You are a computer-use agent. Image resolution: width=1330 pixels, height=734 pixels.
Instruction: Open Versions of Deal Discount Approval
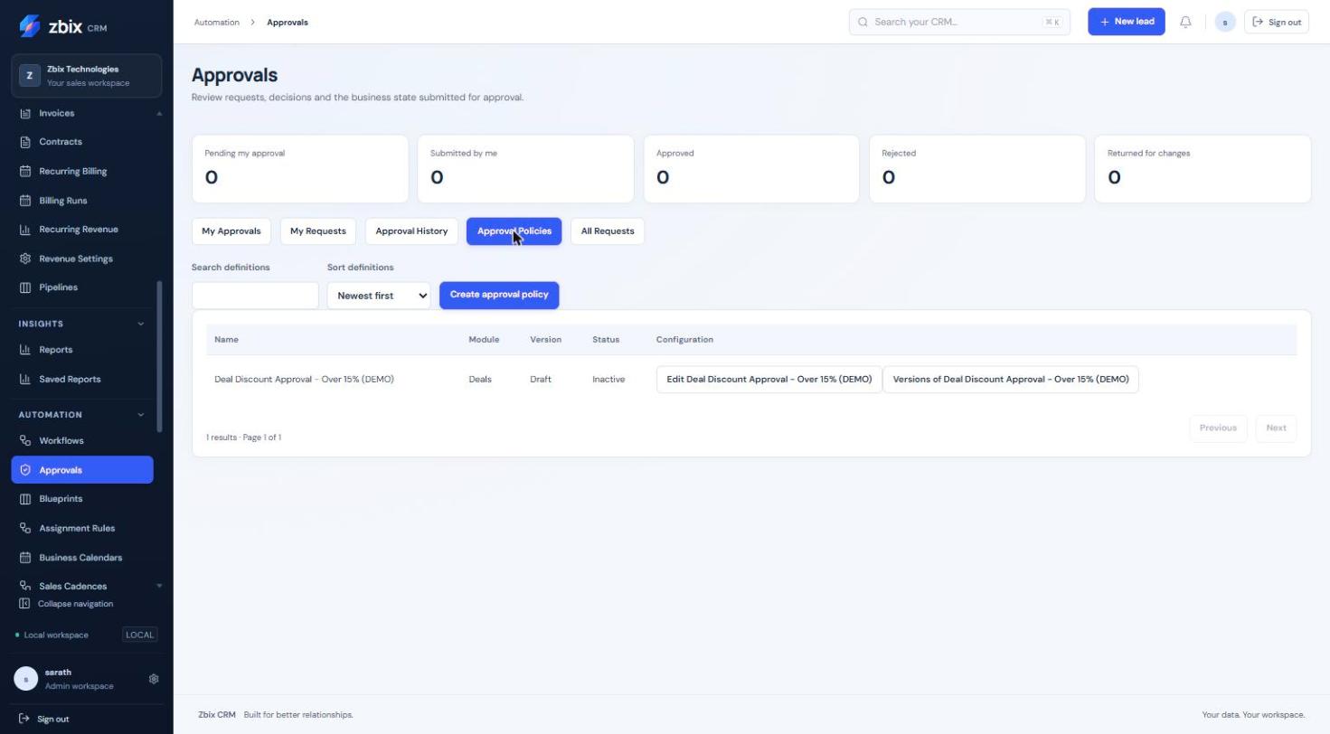(x=1011, y=380)
